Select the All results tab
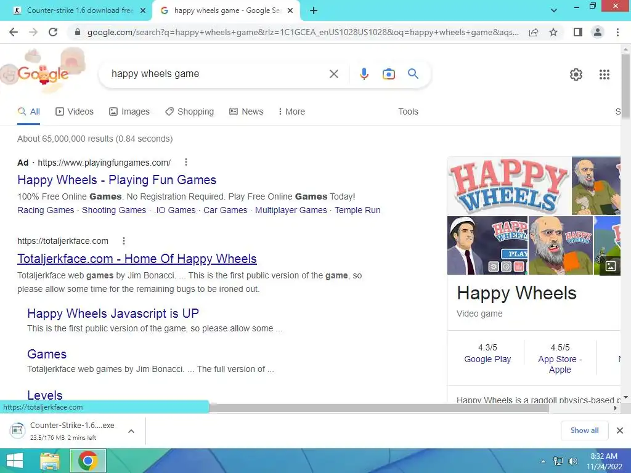The width and height of the screenshot is (631, 473). coord(29,111)
